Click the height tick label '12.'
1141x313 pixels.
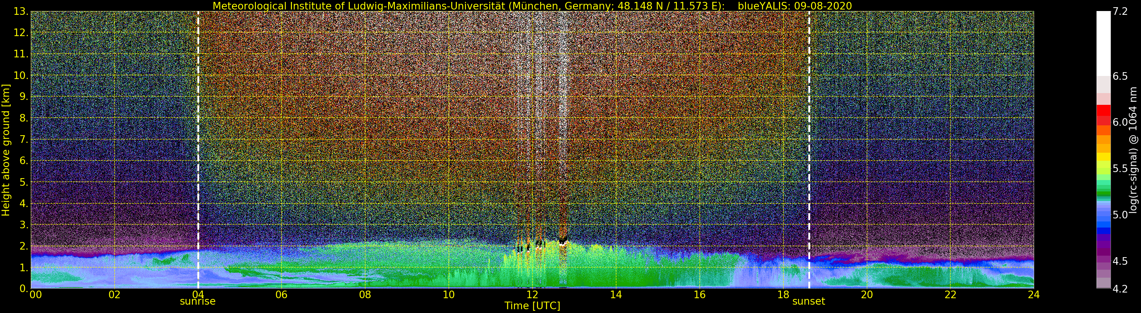(x=21, y=33)
